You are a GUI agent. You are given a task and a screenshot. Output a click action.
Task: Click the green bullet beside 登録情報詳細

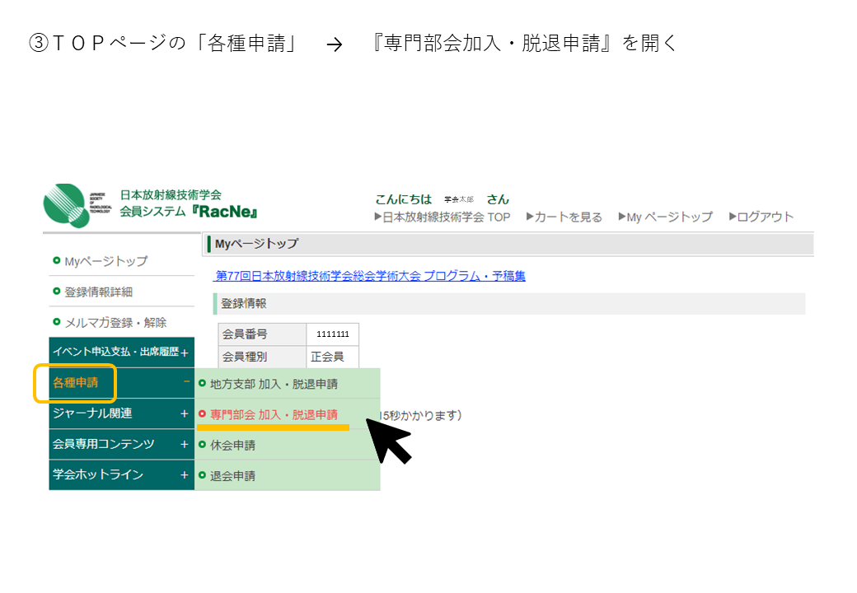pos(56,292)
